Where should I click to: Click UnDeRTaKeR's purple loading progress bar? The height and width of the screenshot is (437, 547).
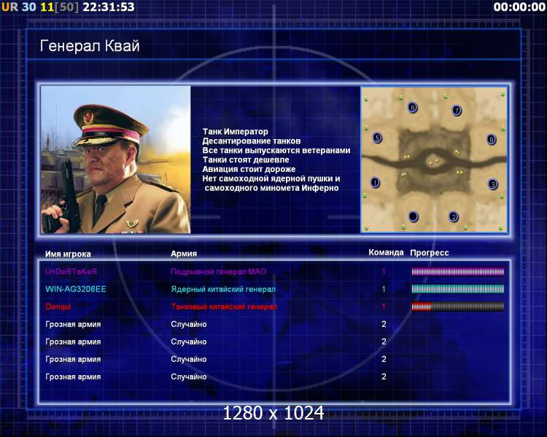pyautogui.click(x=458, y=272)
